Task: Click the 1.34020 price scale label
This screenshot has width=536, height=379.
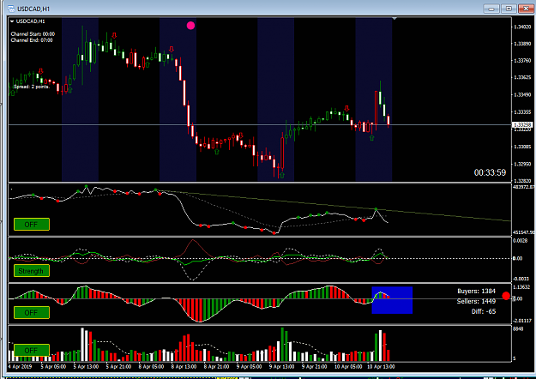Action: pos(522,27)
